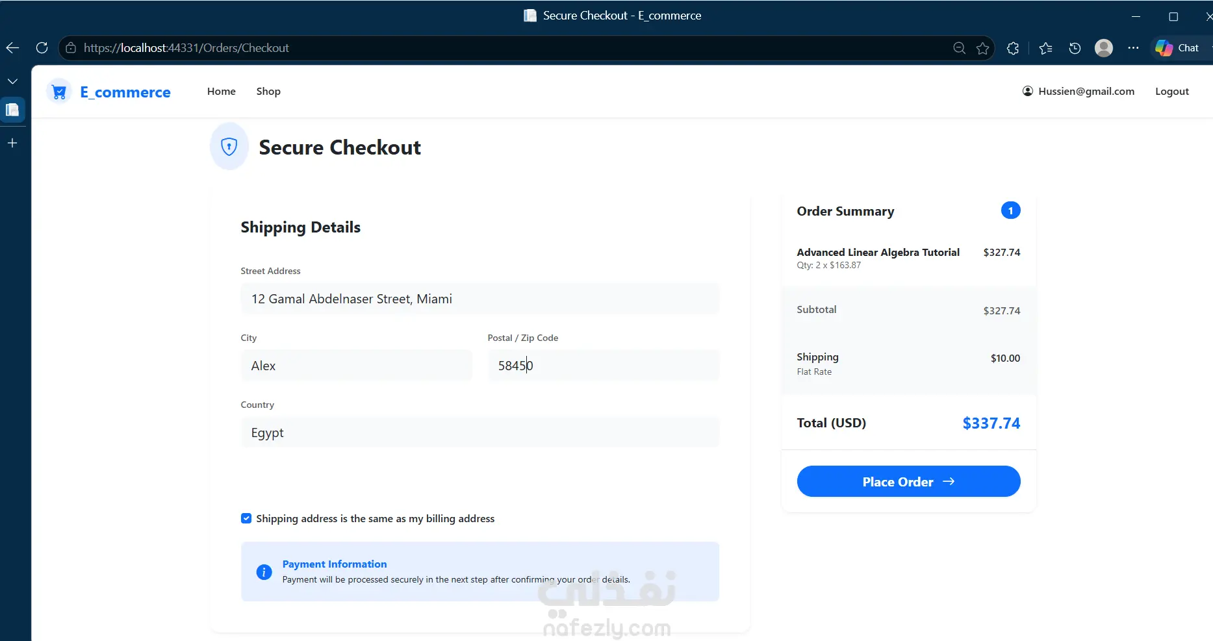Viewport: 1213px width, 641px height.
Task: Click the Shipping Details heading
Action: click(x=301, y=227)
